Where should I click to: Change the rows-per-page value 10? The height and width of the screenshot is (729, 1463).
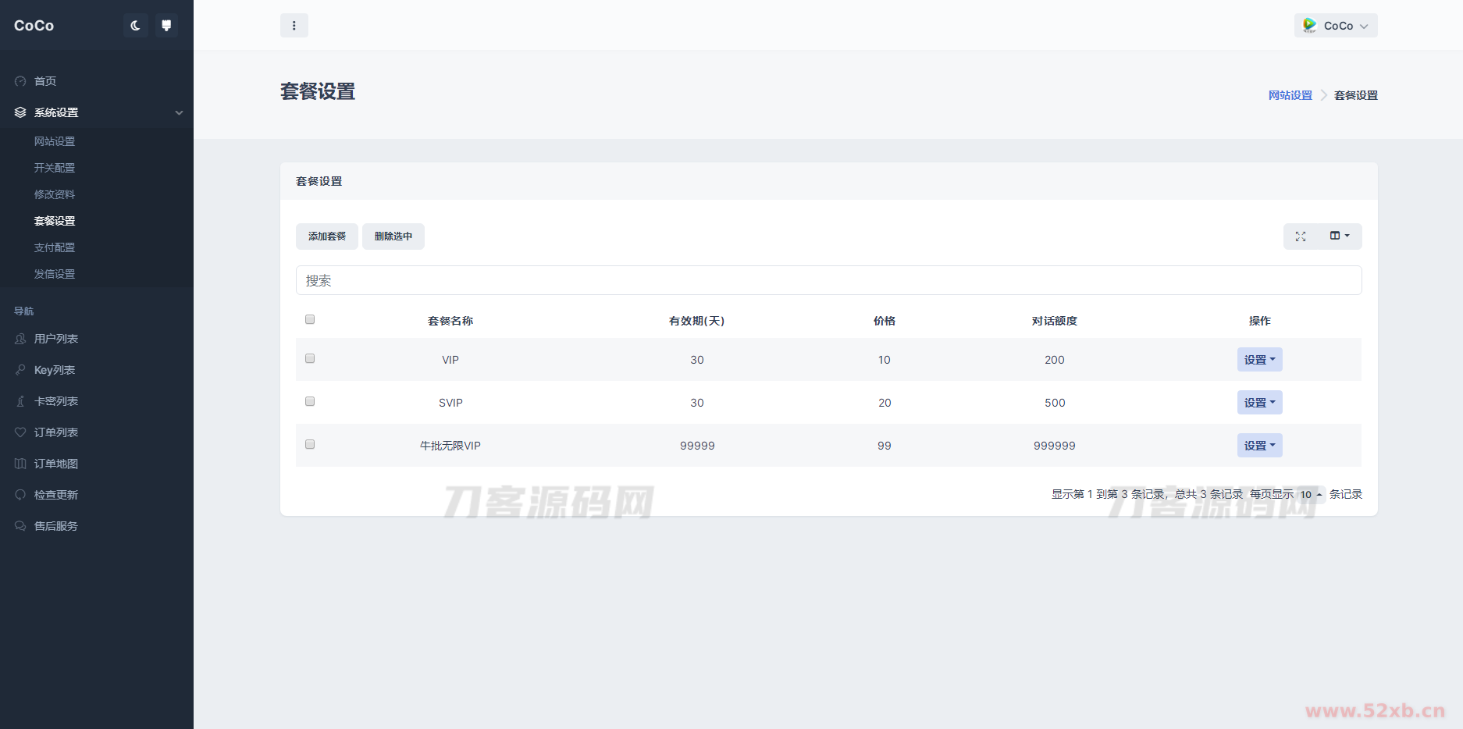(x=1310, y=494)
